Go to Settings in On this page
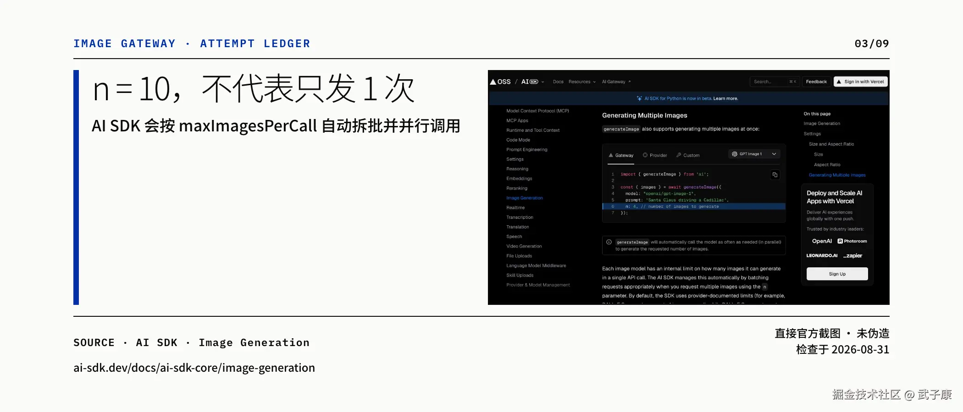963x412 pixels. coord(812,134)
